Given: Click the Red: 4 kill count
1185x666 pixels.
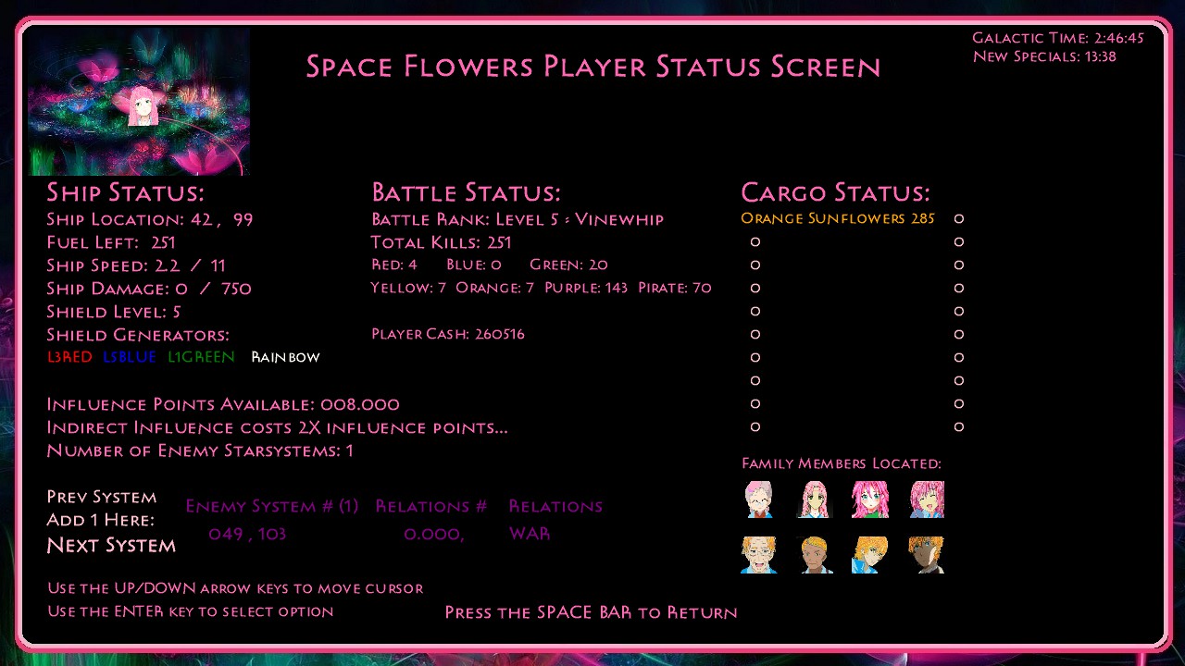Looking at the screenshot, I should click(x=394, y=265).
